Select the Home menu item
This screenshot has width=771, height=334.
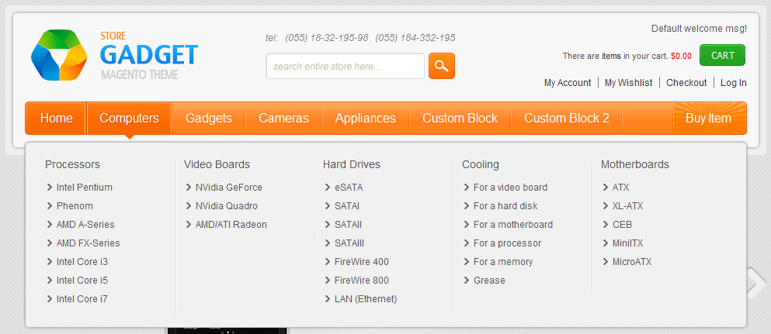[x=56, y=119]
